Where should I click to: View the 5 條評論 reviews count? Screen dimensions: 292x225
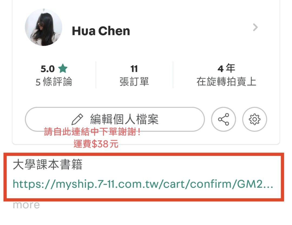(54, 82)
